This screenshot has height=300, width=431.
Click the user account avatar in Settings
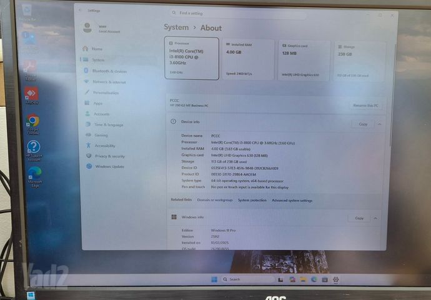87,27
